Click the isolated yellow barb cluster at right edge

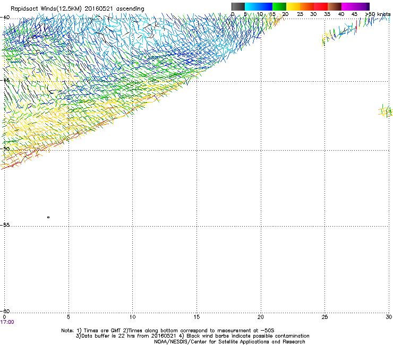(385, 111)
